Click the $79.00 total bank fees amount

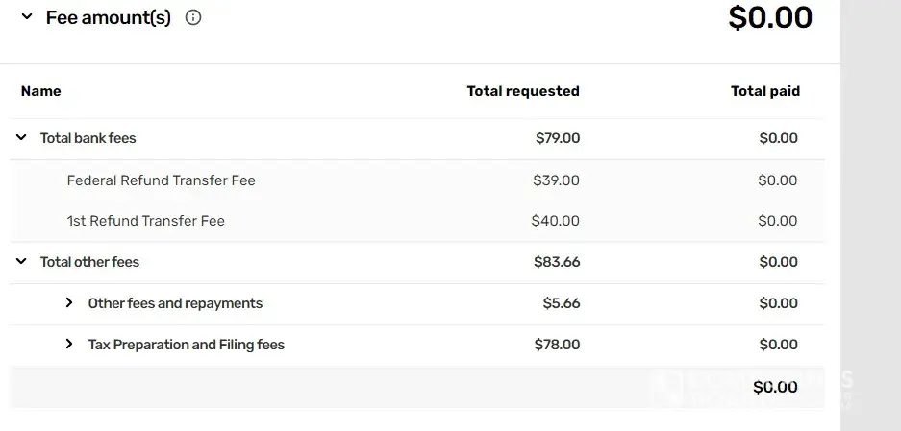(558, 138)
